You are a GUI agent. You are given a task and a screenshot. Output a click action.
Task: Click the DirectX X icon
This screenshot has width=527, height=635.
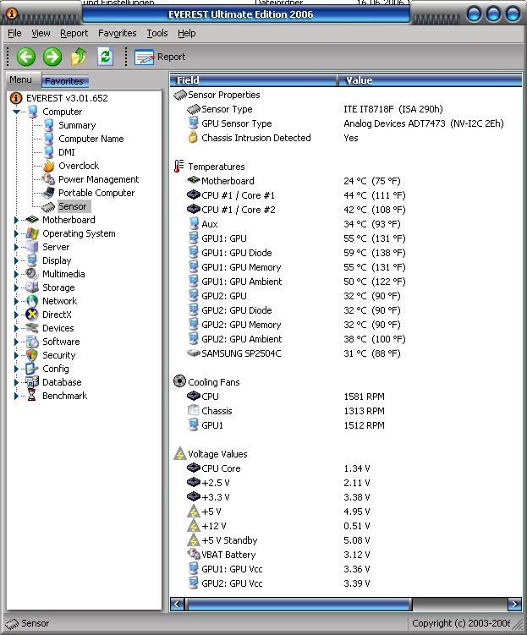[x=32, y=315]
